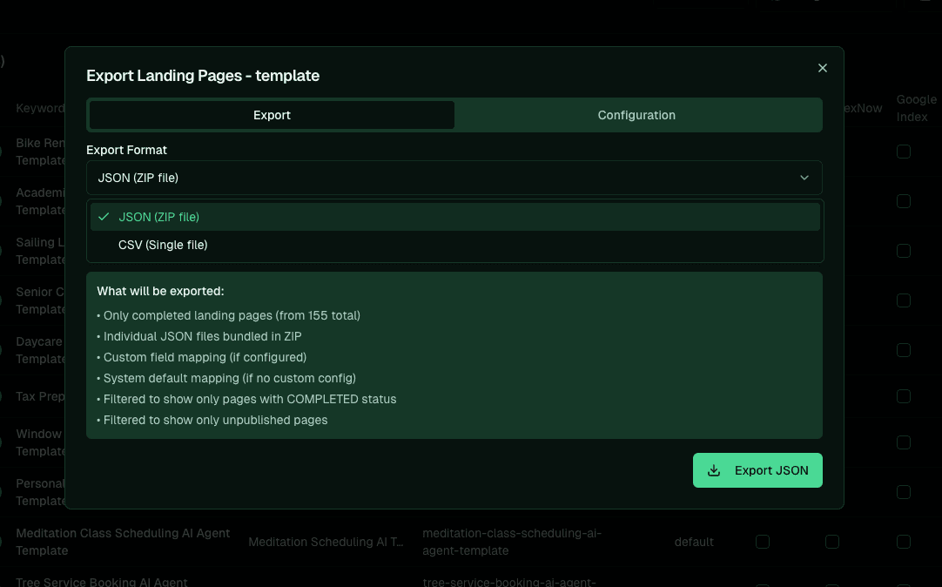Image resolution: width=942 pixels, height=587 pixels.
Task: Switch to the Configuration tab
Action: 636,115
